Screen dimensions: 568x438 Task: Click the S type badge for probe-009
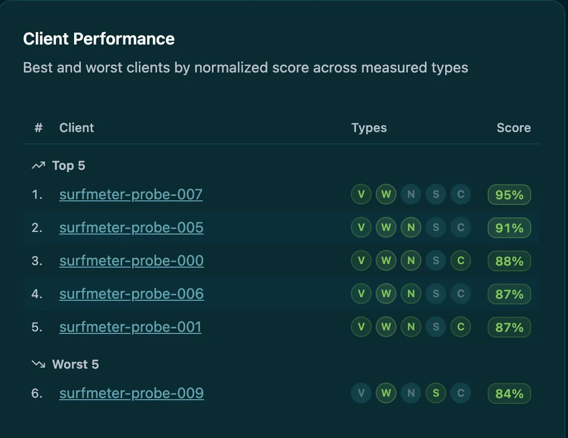click(x=436, y=393)
